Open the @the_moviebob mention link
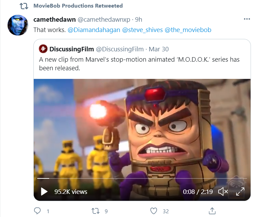This screenshot has height=217, width=253. tap(188, 30)
